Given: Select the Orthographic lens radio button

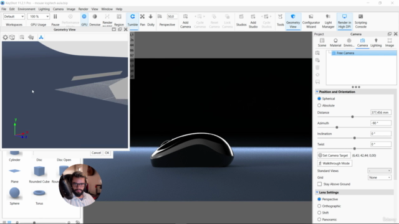Looking at the screenshot, I should [x=319, y=206].
